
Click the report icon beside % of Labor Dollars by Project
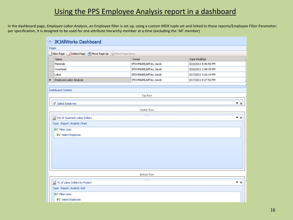54,182
